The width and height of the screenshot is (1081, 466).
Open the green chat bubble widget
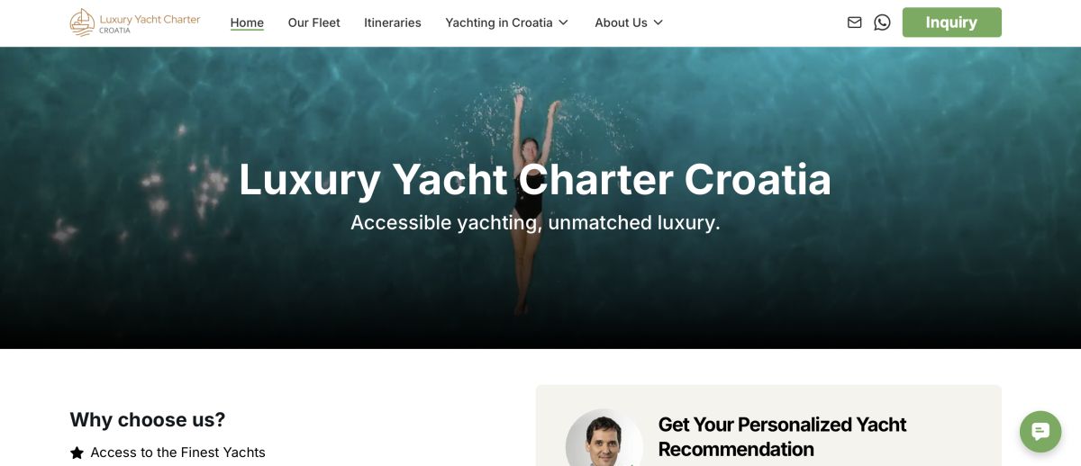(x=1040, y=432)
